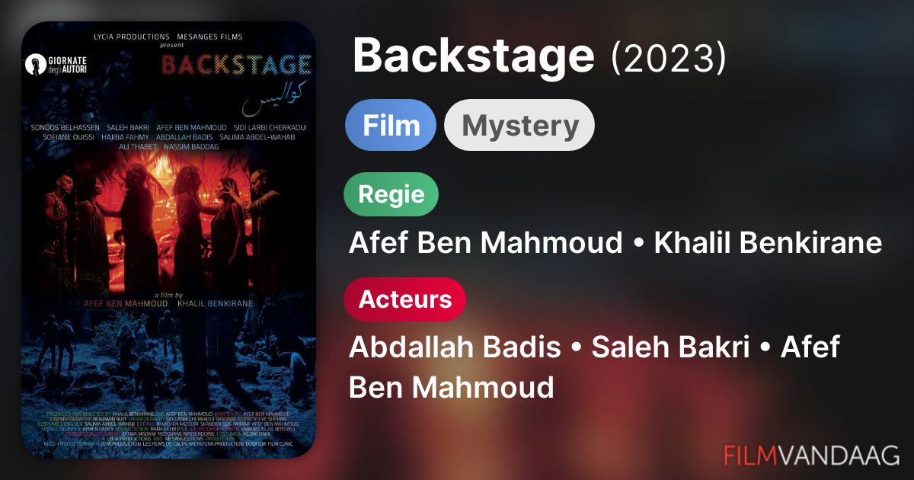Screen dimensions: 914x480
Task: Select the blue Film tag
Action: point(391,125)
